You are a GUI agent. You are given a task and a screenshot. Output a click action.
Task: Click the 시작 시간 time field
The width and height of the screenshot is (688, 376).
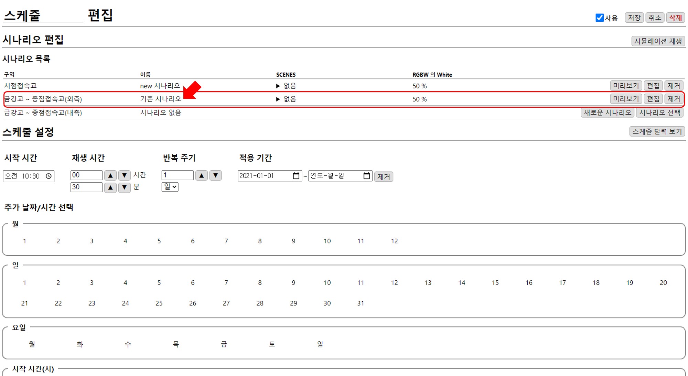point(29,176)
